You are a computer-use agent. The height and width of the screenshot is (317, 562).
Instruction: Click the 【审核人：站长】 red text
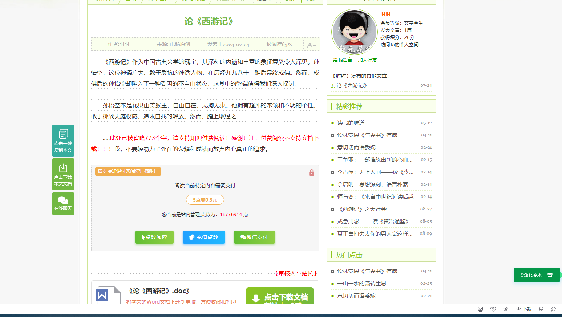tap(296, 273)
